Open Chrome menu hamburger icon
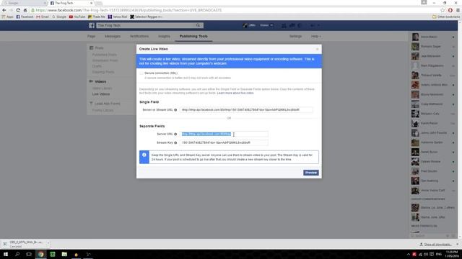This screenshot has height=259, width=462. tap(458, 10)
